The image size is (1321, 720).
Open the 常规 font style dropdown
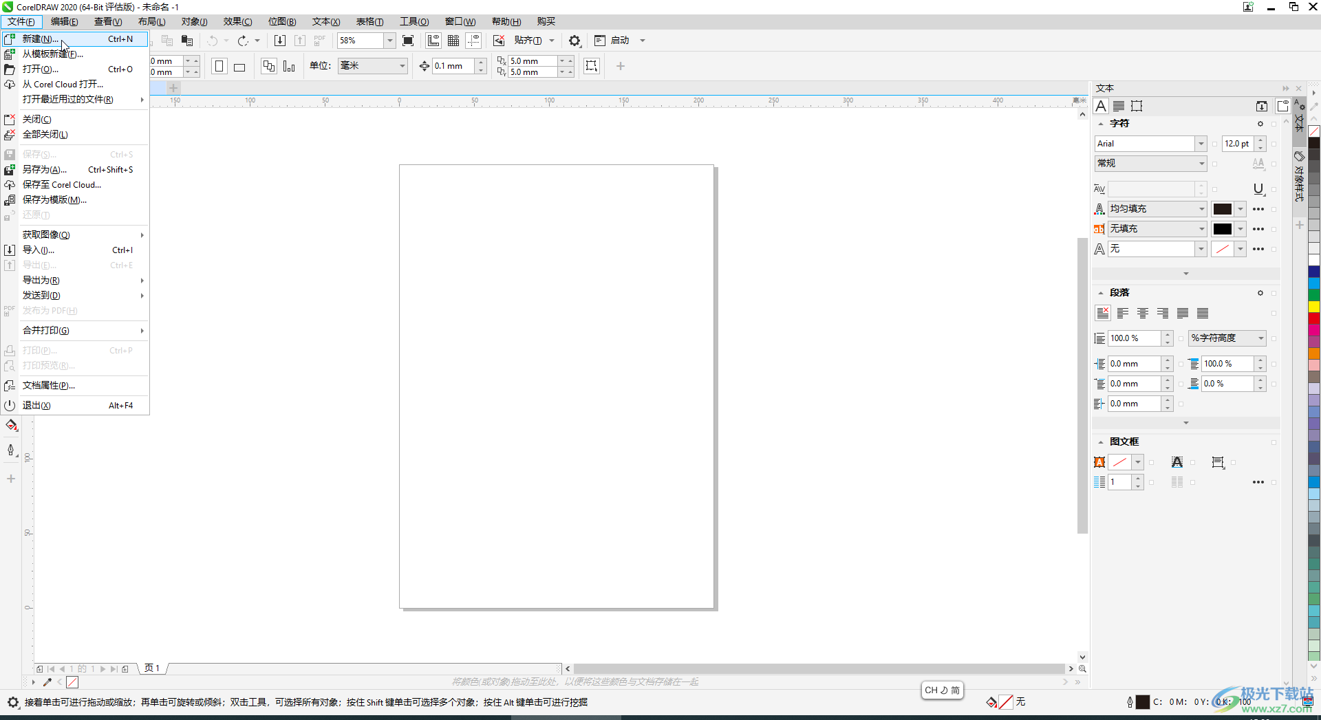(1201, 164)
